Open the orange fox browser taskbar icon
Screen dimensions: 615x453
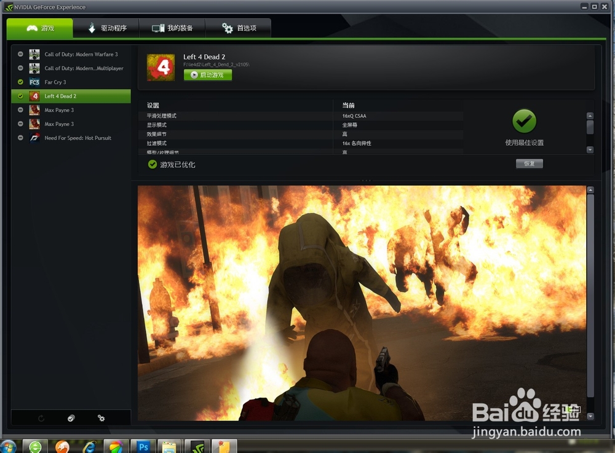pyautogui.click(x=62, y=447)
